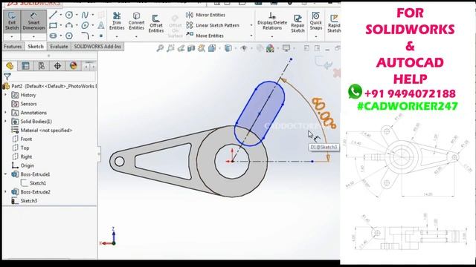
Task: Open the Line tool dropdown arrow
Action: [61, 15]
